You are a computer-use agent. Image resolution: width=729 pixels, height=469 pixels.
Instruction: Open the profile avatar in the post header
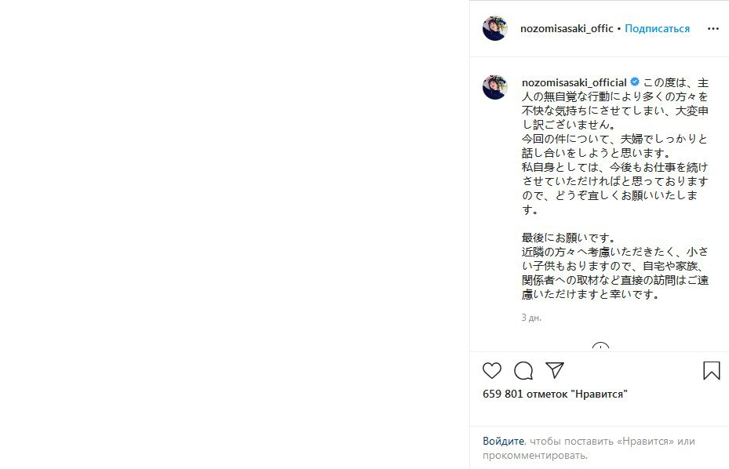coord(494,28)
